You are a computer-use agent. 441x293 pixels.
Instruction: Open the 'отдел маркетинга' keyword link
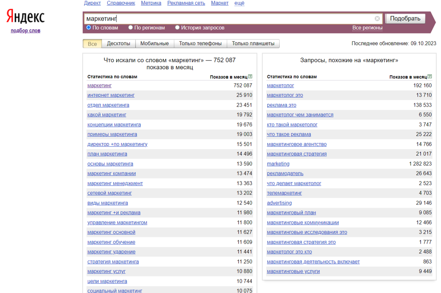tap(108, 105)
